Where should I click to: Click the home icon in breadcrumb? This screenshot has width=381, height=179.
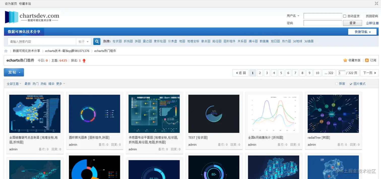coord(6,51)
